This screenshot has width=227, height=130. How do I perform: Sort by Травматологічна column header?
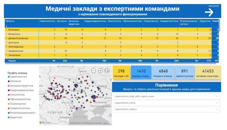coord(169,21)
